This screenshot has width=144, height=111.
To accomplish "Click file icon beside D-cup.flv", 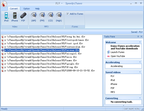I will tap(2, 67).
